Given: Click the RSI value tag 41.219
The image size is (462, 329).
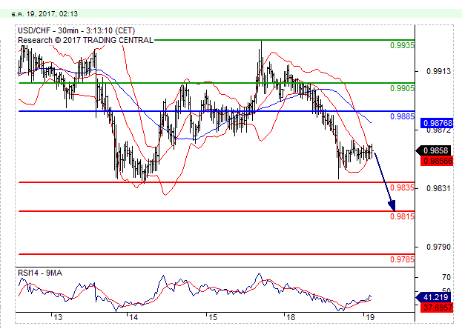Looking at the screenshot, I should pyautogui.click(x=435, y=297).
